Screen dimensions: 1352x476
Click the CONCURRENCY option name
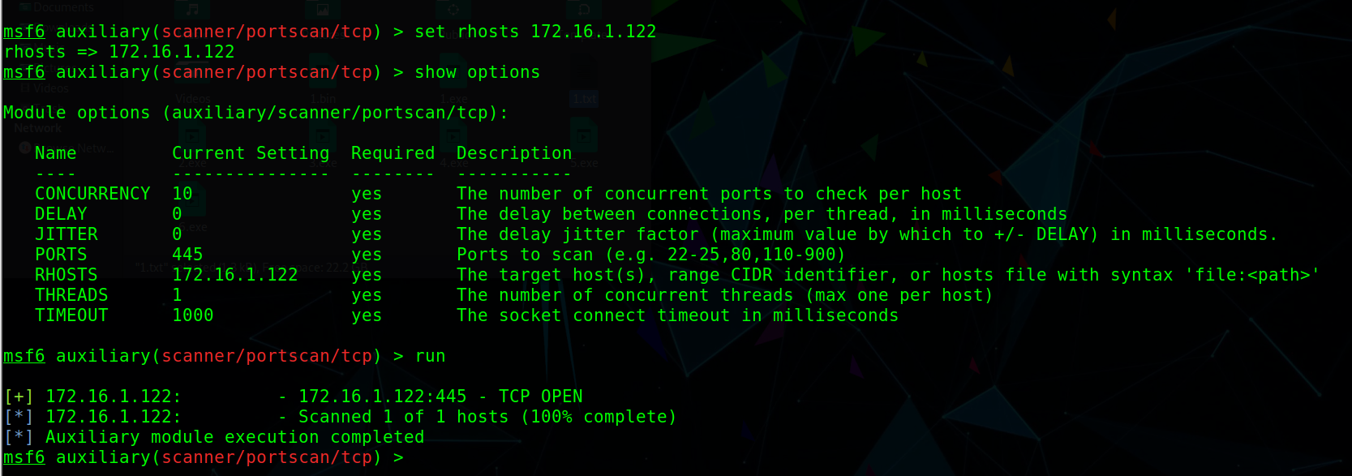pyautogui.click(x=92, y=194)
